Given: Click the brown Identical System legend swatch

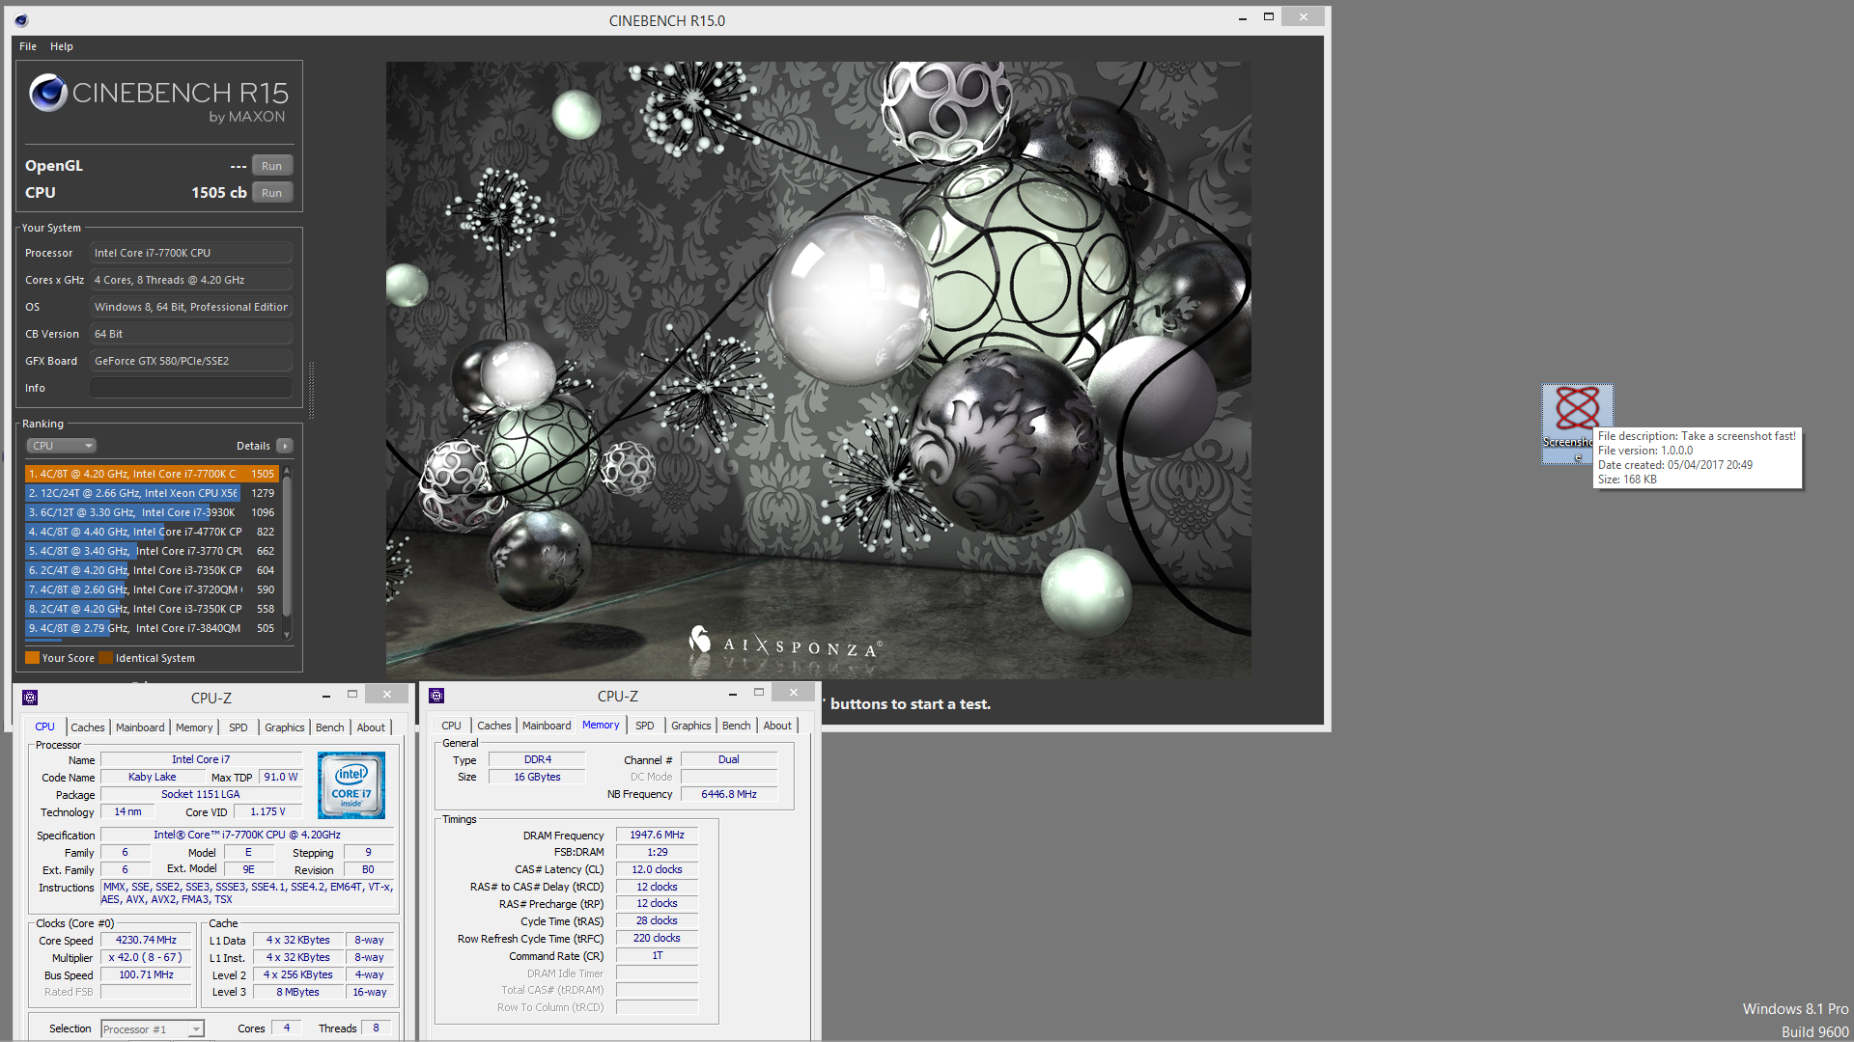Looking at the screenshot, I should [x=106, y=658].
